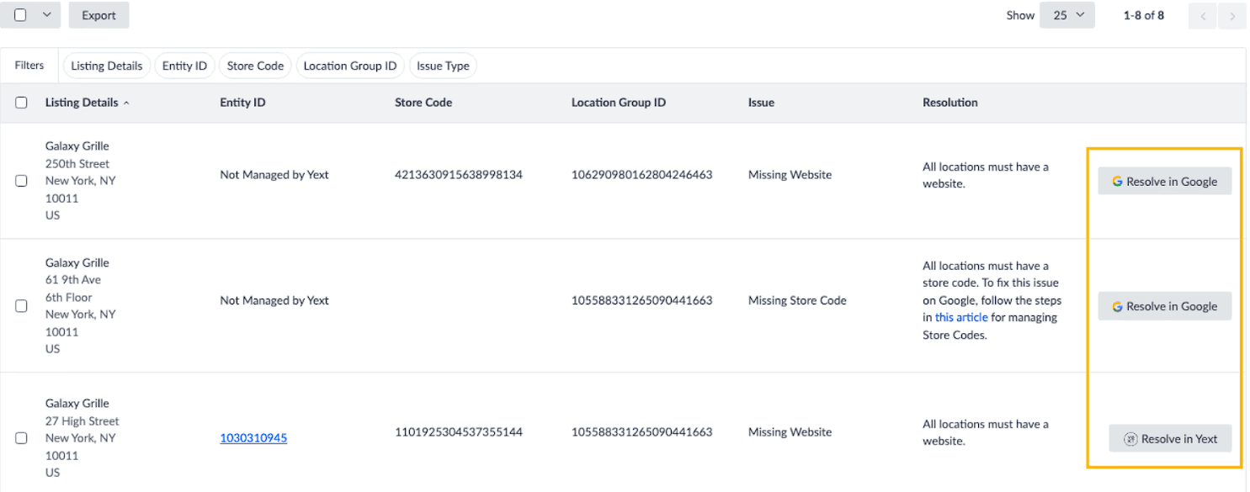Image resolution: width=1250 pixels, height=492 pixels.
Task: Sort by the Issue column header
Action: [761, 103]
